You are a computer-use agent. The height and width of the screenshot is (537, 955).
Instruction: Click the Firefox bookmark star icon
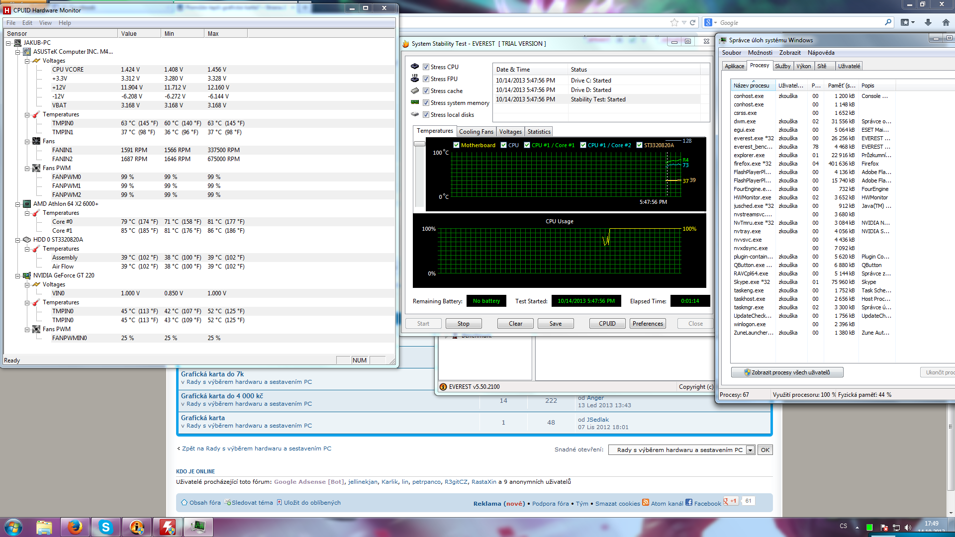pyautogui.click(x=674, y=22)
